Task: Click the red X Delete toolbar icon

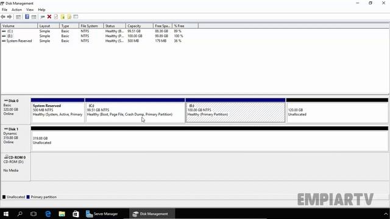Action: 49,16
